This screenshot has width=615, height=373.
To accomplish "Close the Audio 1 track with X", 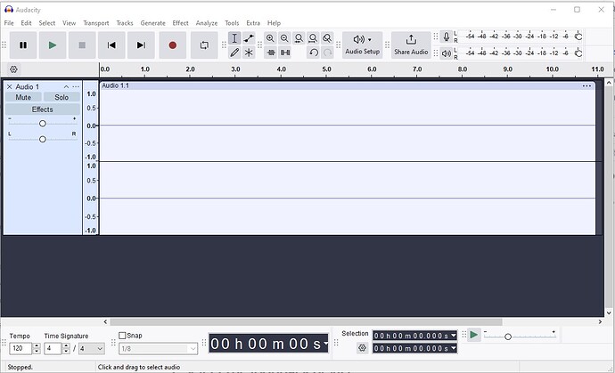I will (10, 86).
